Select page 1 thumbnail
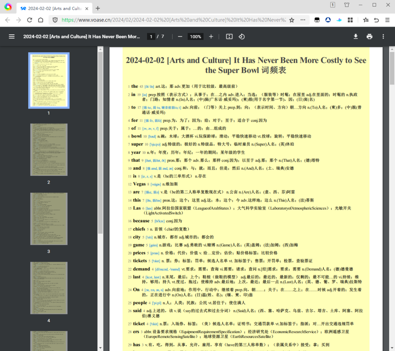395x351 pixels. [49, 80]
